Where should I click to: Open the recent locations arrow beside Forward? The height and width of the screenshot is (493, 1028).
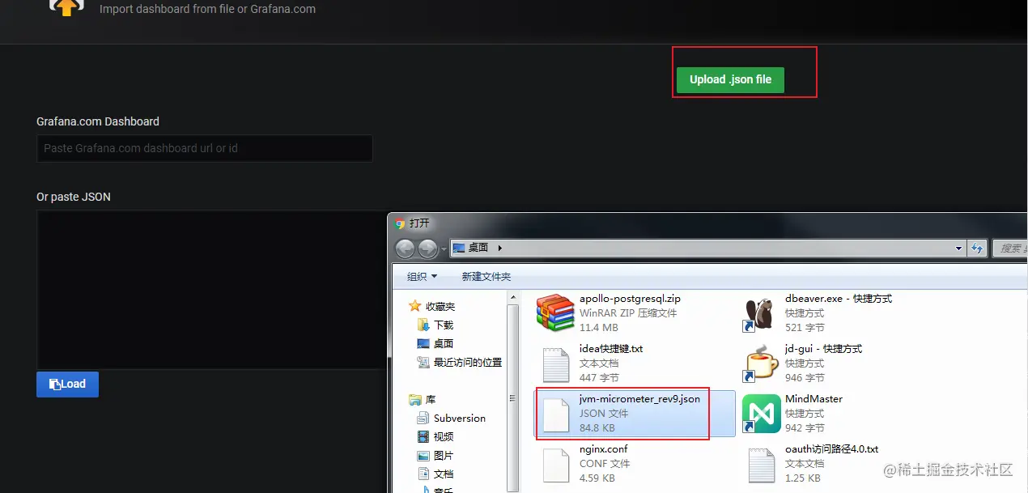click(443, 249)
